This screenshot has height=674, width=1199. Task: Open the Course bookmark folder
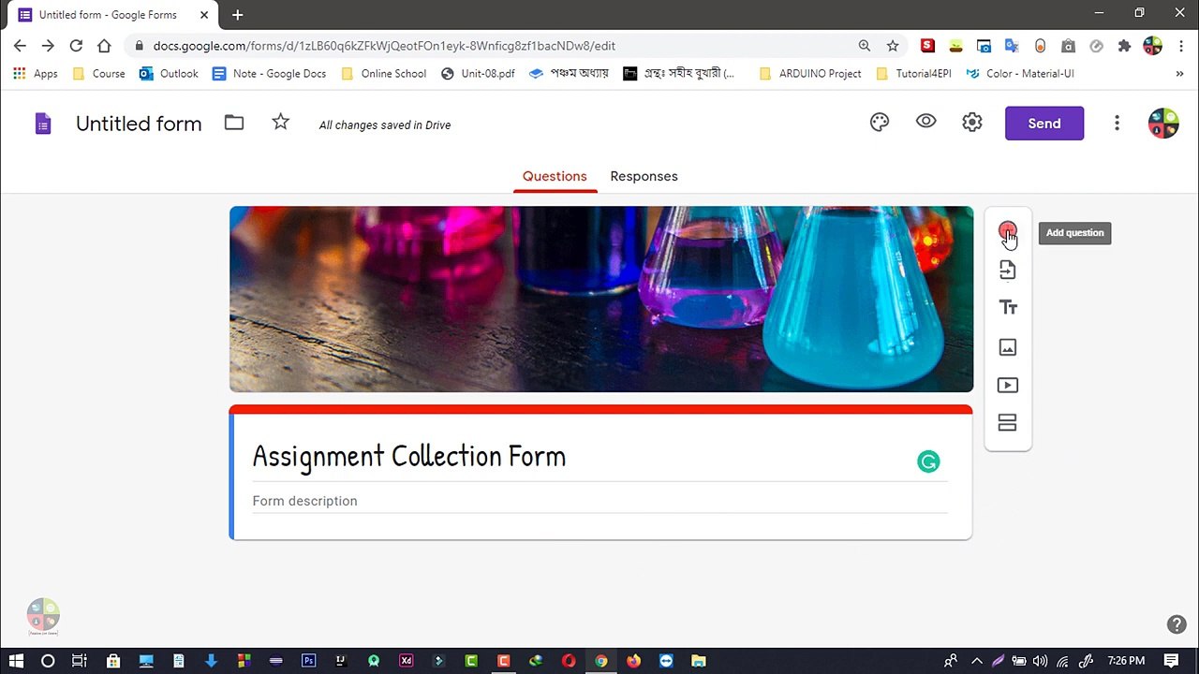(x=98, y=73)
